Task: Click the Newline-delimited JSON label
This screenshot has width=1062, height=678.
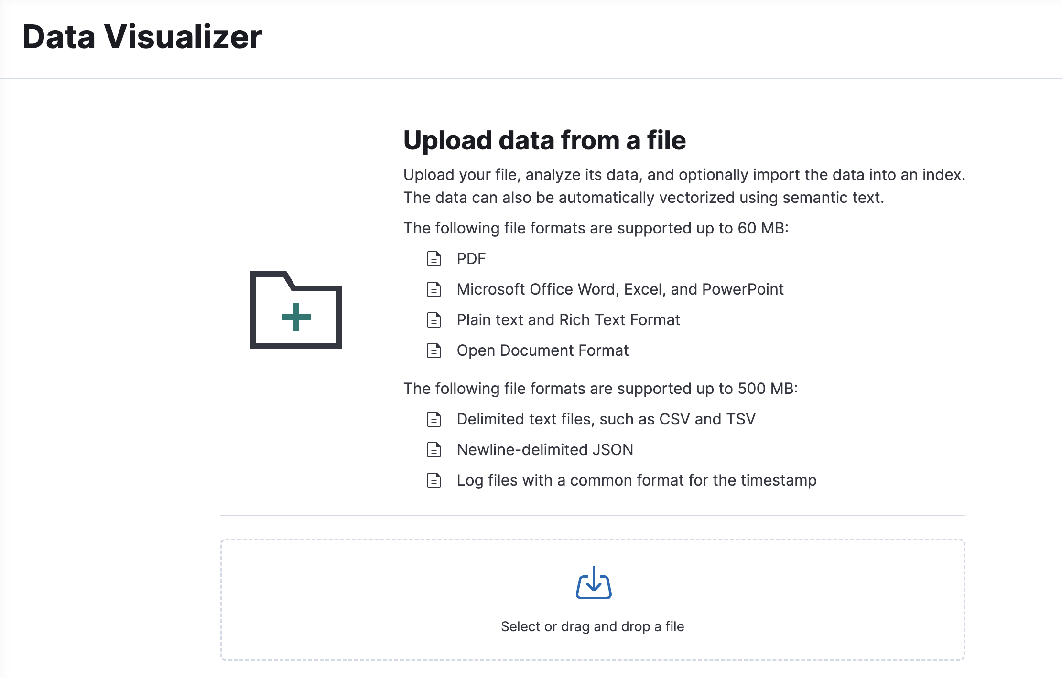Action: point(544,449)
